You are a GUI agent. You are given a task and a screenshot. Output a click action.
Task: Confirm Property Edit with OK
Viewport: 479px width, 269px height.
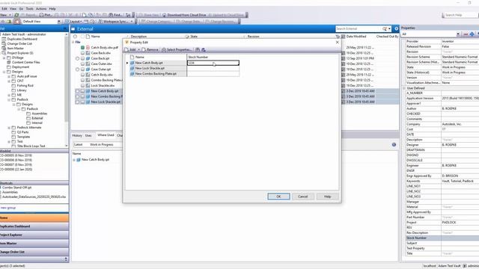[x=278, y=197]
